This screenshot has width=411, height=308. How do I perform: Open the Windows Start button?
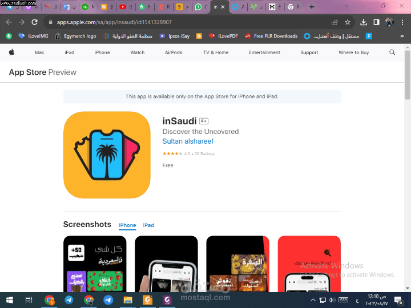point(10,300)
